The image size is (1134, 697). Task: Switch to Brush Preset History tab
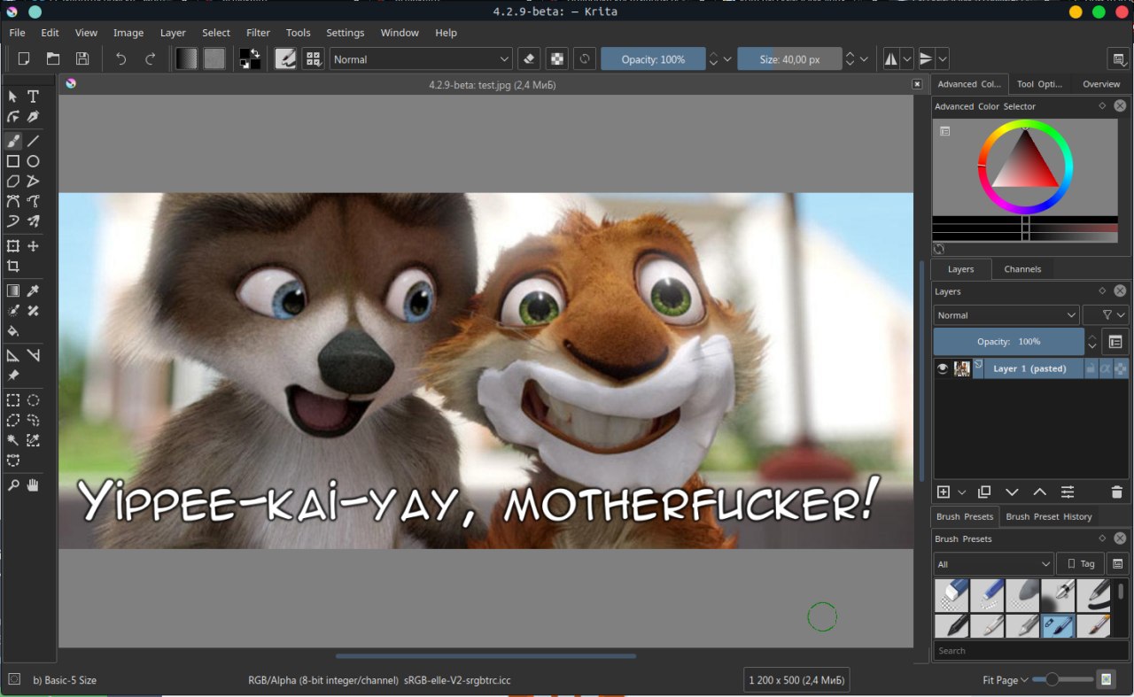pos(1049,516)
